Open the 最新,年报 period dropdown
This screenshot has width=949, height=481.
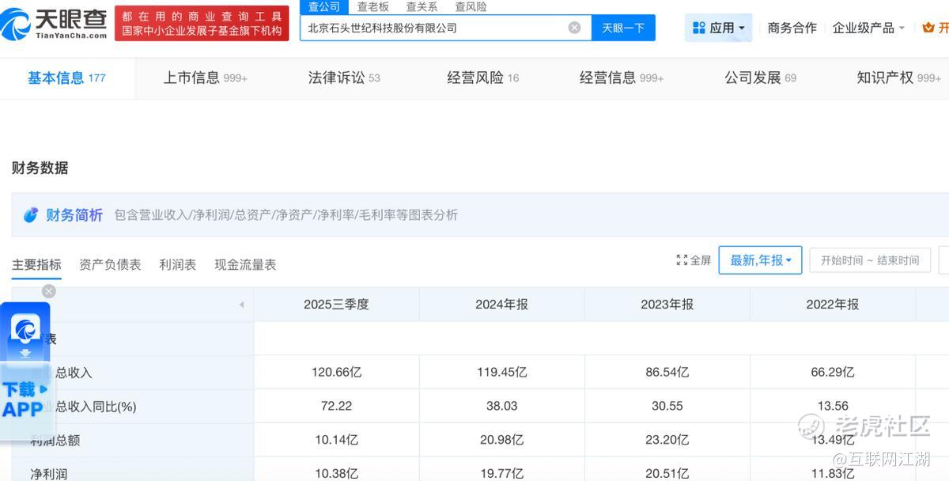(760, 260)
